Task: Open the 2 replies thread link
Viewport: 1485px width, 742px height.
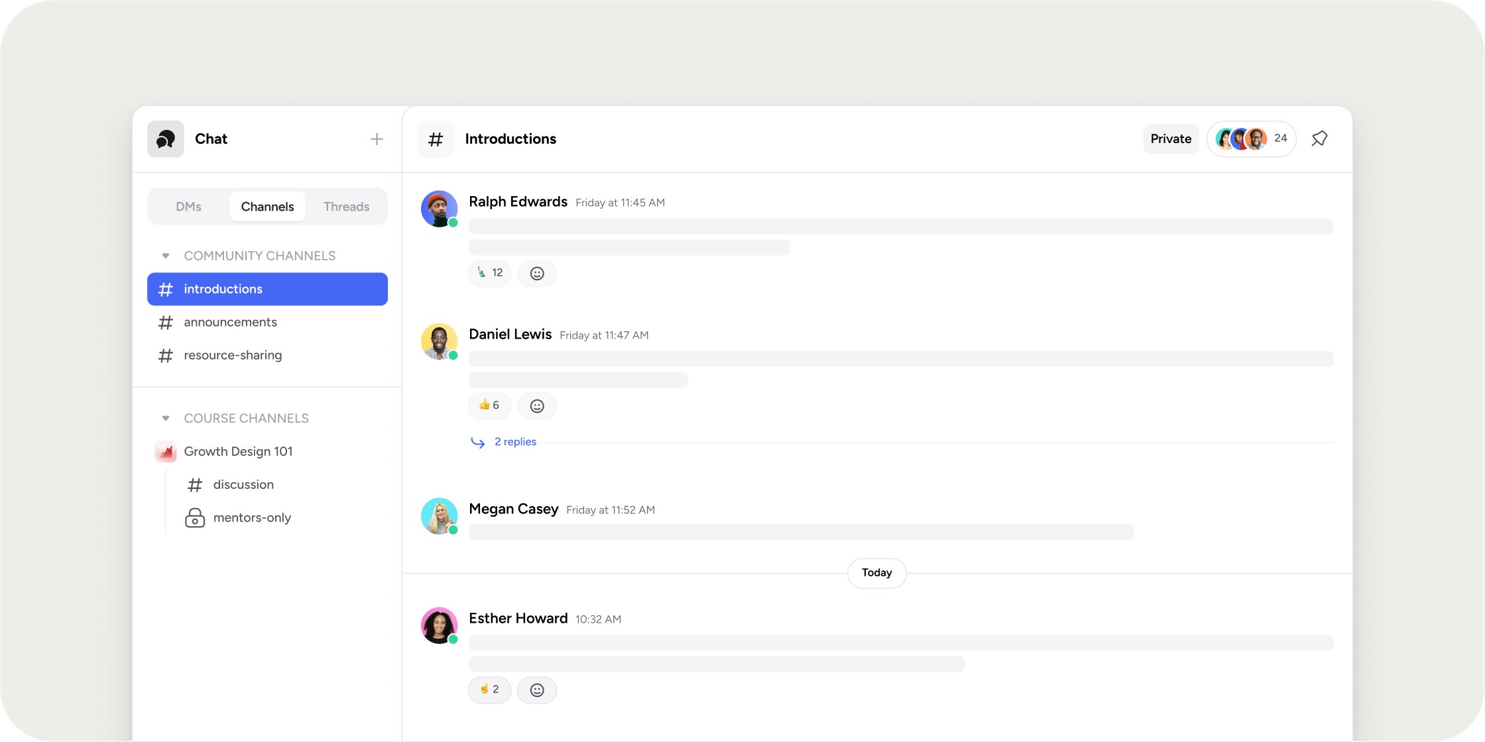Action: pos(515,442)
